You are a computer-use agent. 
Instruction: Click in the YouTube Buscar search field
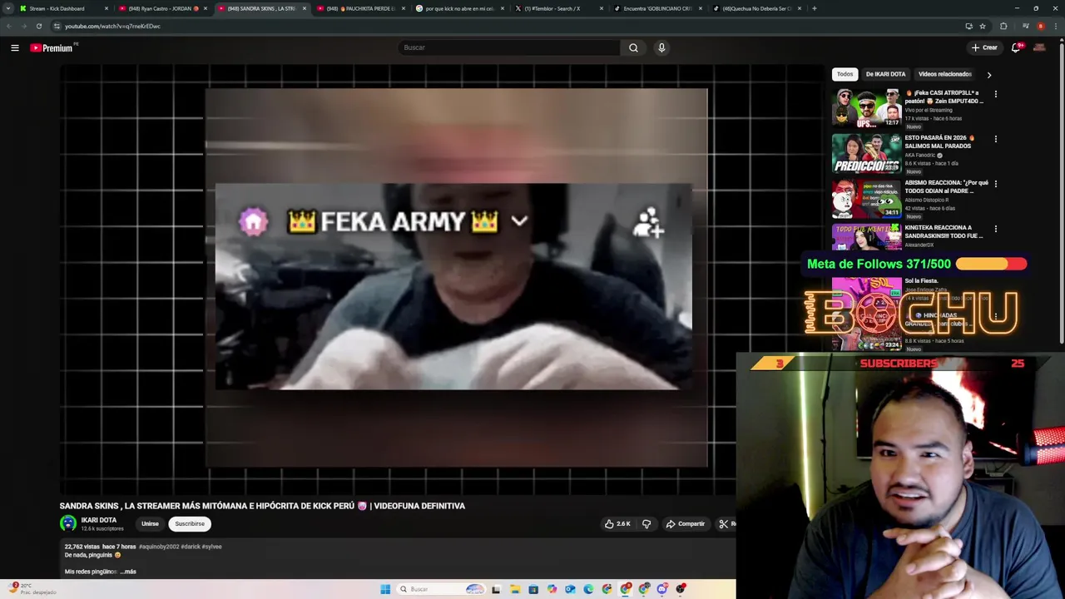tap(508, 47)
